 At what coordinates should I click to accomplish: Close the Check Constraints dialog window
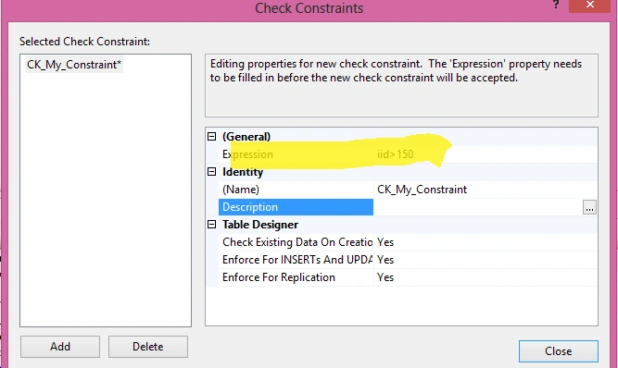tap(589, 6)
